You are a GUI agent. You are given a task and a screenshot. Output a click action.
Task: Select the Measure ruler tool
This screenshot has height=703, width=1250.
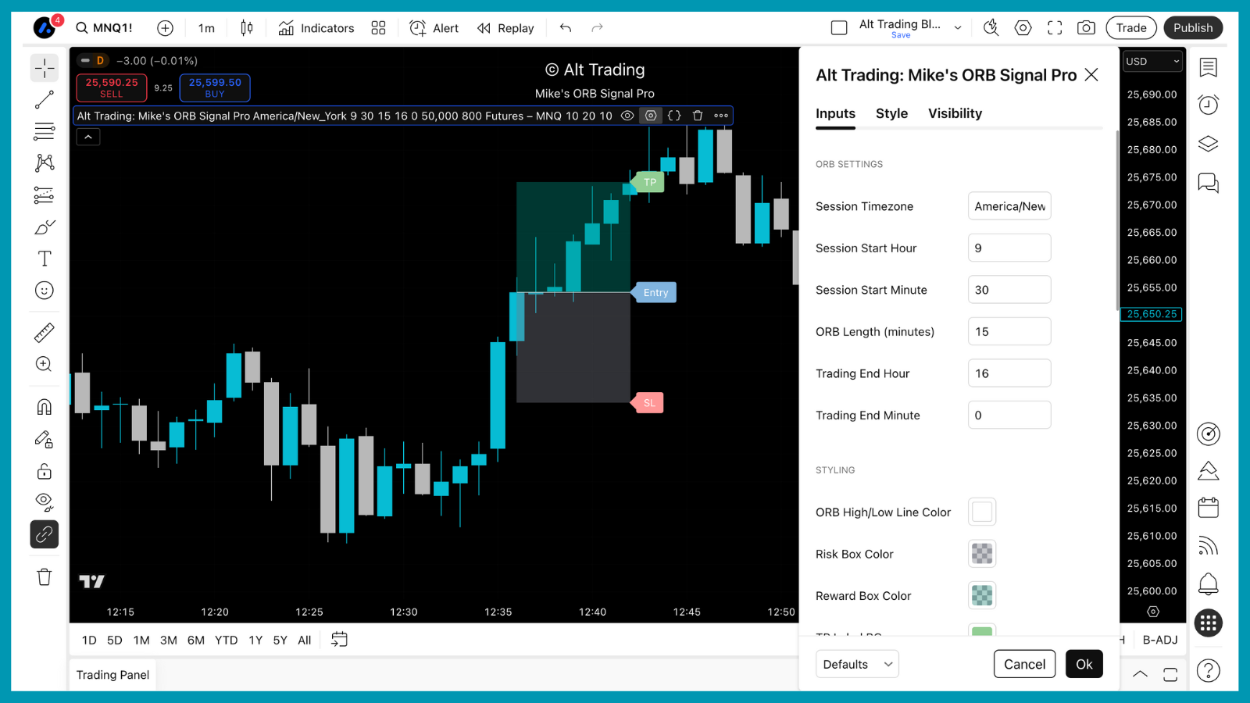tap(45, 333)
